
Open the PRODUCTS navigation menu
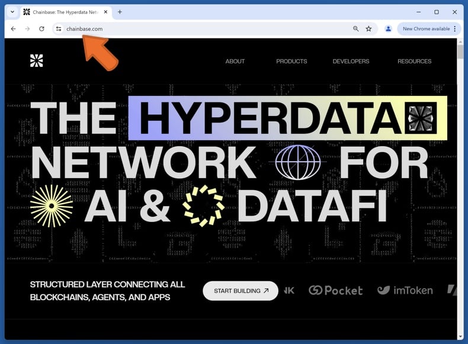click(x=291, y=61)
